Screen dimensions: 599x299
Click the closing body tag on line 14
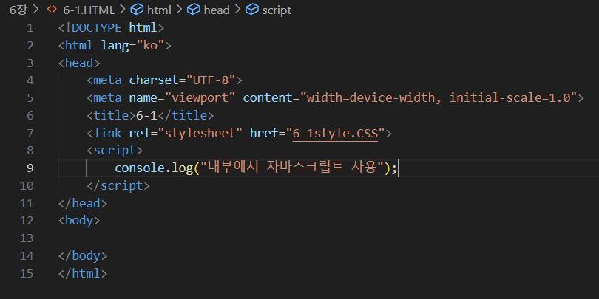tap(83, 256)
